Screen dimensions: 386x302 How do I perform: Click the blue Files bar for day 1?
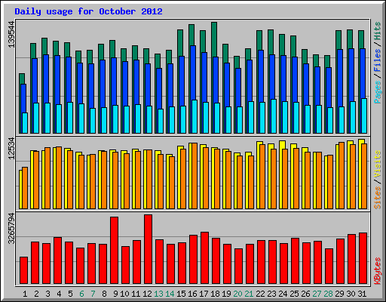coord(23,98)
